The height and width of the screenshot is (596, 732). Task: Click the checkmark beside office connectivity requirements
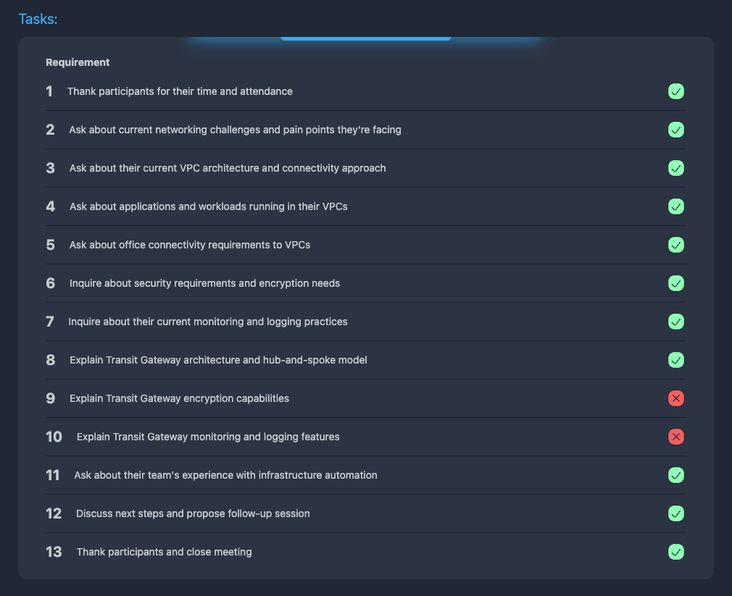[675, 245]
